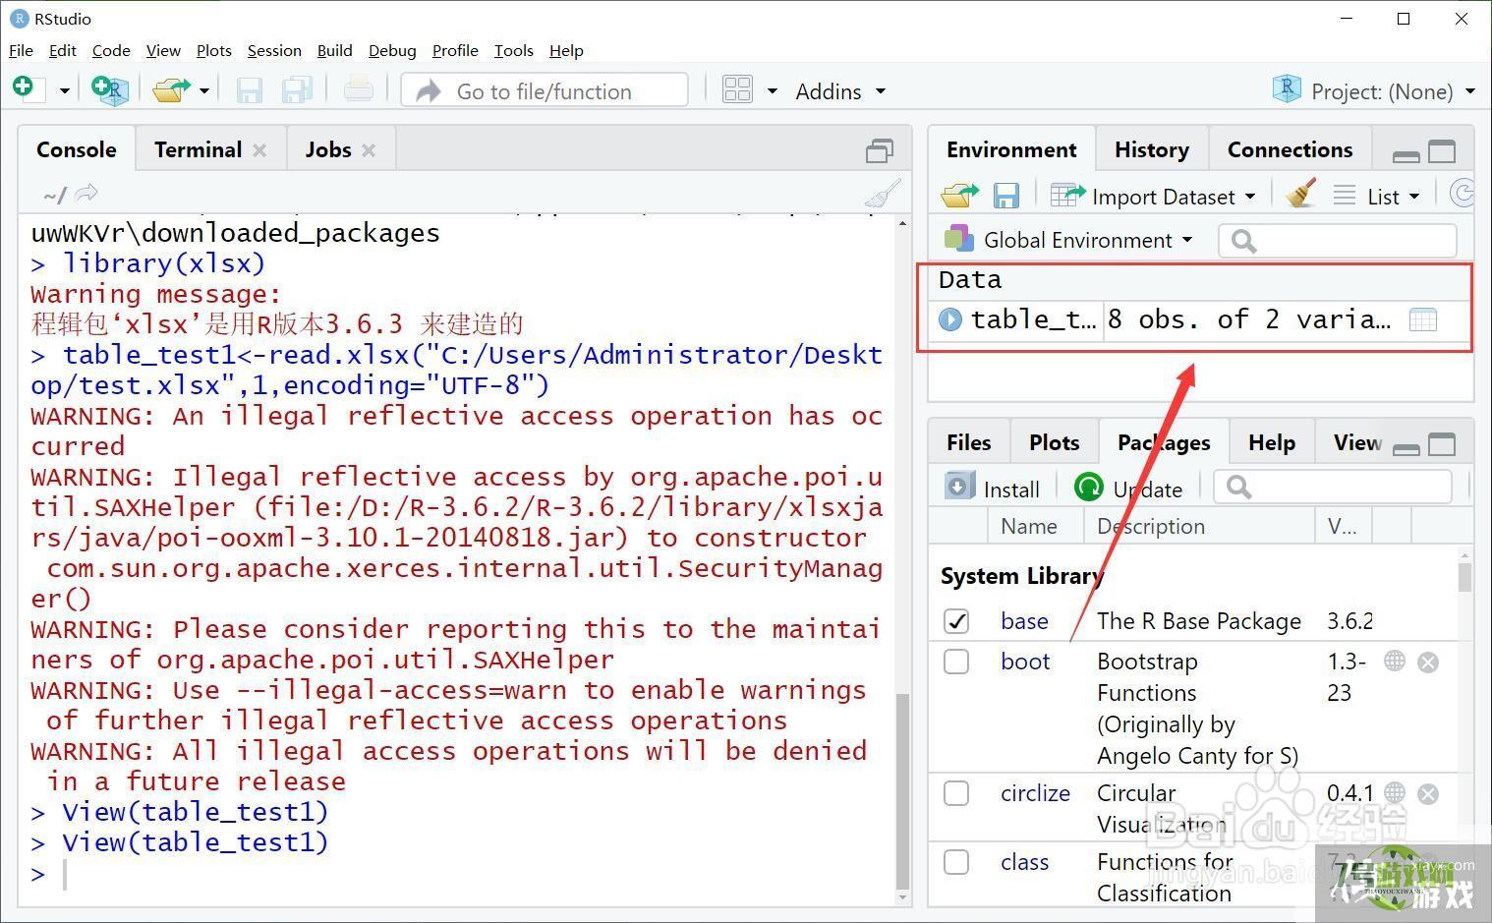Click the Packages search field
1492x923 pixels.
[1333, 487]
